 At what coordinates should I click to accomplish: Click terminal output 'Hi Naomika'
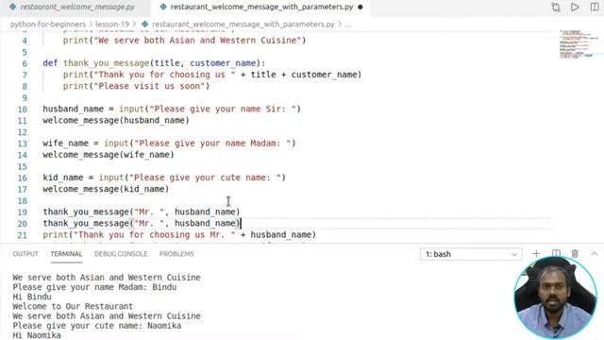click(x=37, y=335)
